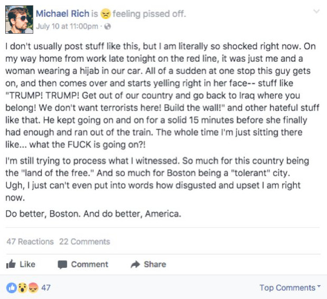Click the Like button text
327x299 pixels.
[x=27, y=264]
